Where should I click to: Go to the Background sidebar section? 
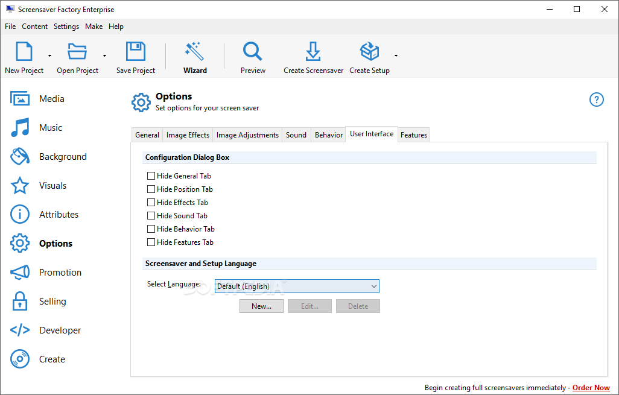48,157
